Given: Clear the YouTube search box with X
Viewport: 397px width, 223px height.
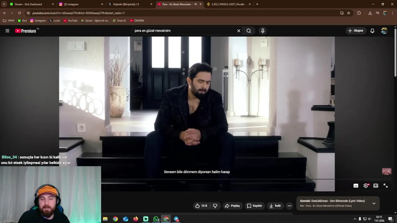Looking at the screenshot, I should pos(239,31).
